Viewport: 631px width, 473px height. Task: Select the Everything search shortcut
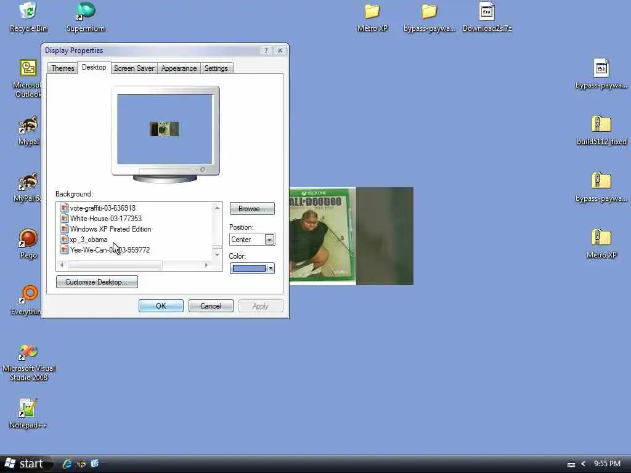(26, 300)
